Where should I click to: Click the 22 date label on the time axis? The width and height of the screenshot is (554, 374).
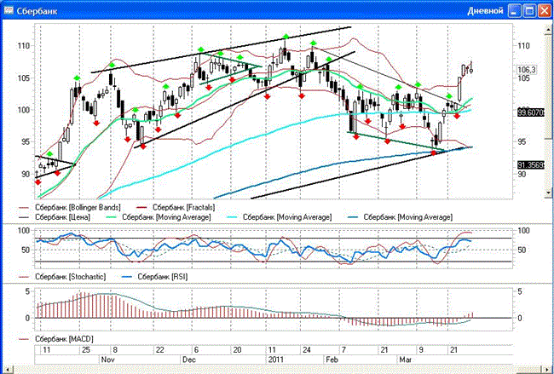pos(160,350)
